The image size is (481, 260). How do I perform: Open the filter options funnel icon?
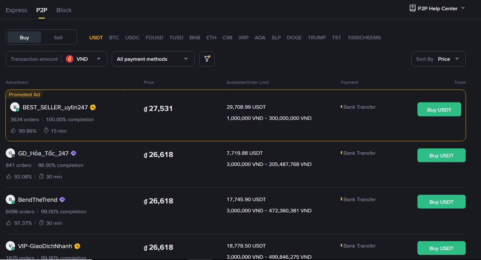tap(207, 59)
